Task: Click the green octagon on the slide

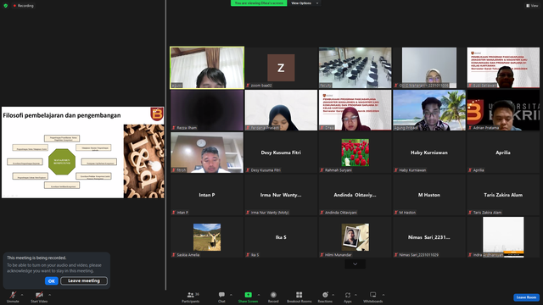Action: [x=62, y=162]
